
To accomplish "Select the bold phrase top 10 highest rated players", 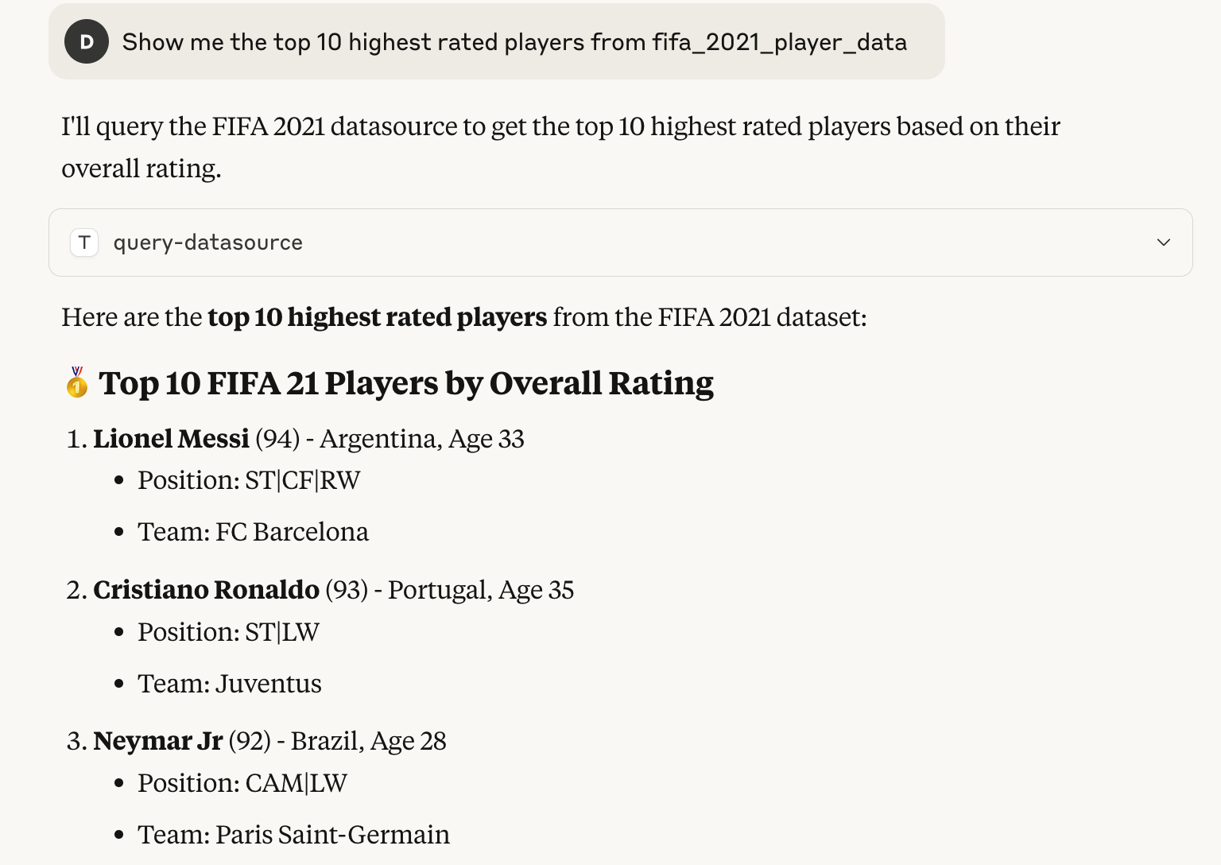I will coord(376,317).
